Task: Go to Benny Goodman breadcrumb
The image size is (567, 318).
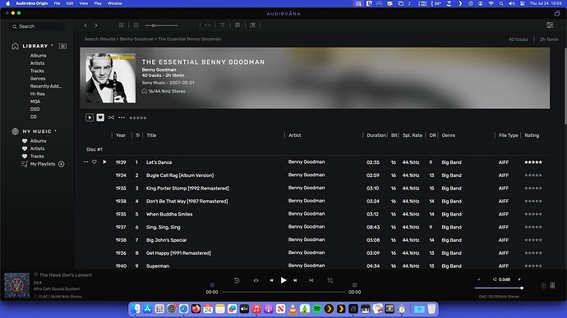Action: tap(136, 39)
